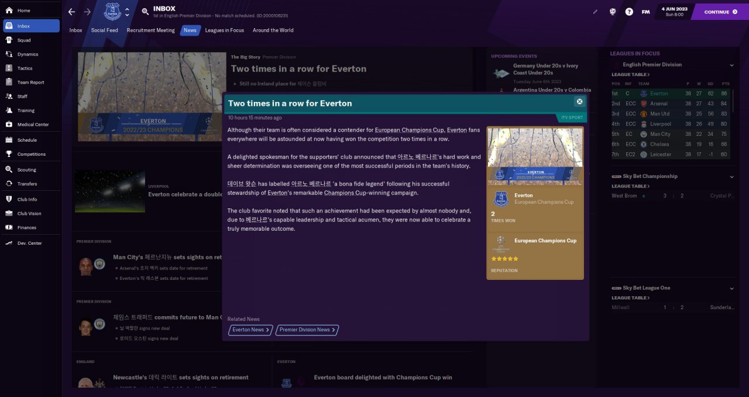
Task: Open Millwall versus Sunderland result
Action: point(673,307)
